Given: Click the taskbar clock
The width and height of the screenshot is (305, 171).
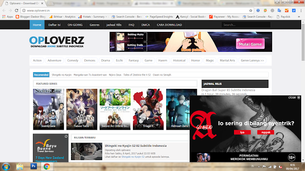Looking at the screenshot, I should click(x=292, y=167).
